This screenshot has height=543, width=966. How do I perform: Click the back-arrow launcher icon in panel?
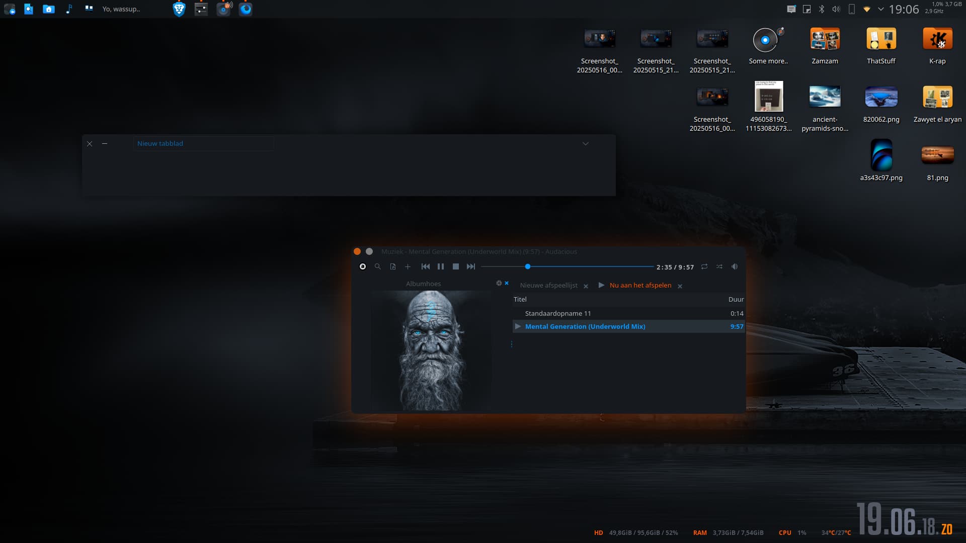tap(10, 9)
